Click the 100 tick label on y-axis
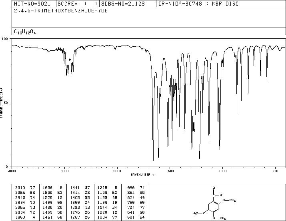 [5, 39]
